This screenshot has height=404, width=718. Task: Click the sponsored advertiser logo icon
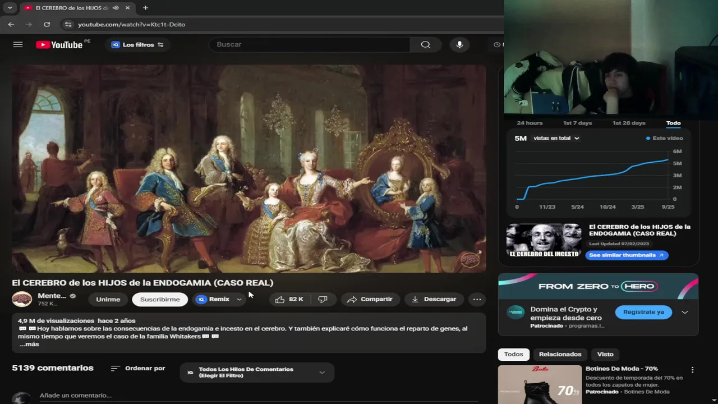pos(516,313)
